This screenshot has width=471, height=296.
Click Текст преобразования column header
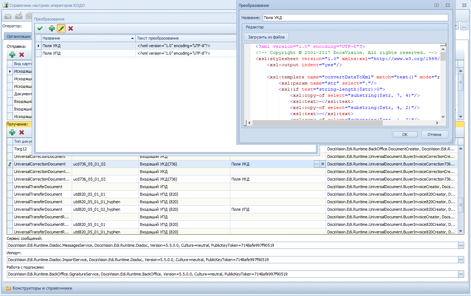coord(185,38)
